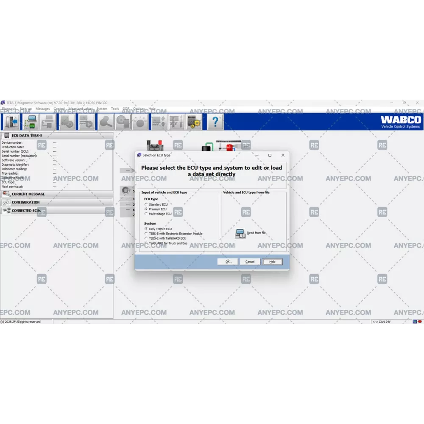Click the printer toolbar icon
Viewport: 424px width, 424px height.
tap(48, 122)
